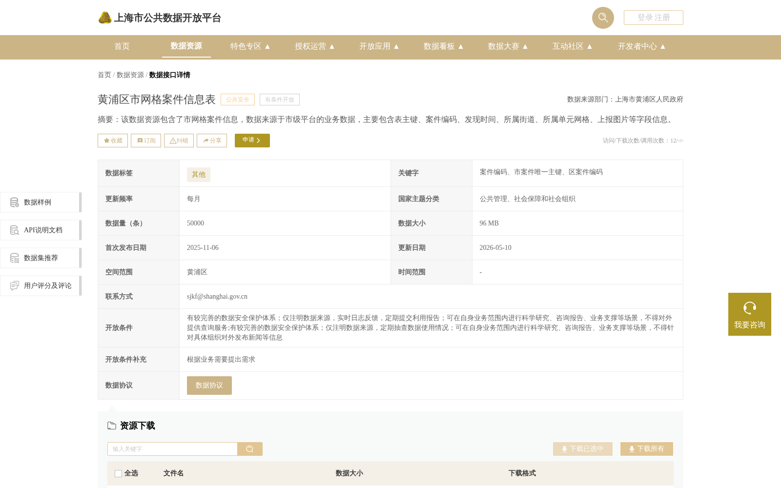The height and width of the screenshot is (488, 781).
Task: Click the 资源下载 folder icon
Action: (x=112, y=426)
